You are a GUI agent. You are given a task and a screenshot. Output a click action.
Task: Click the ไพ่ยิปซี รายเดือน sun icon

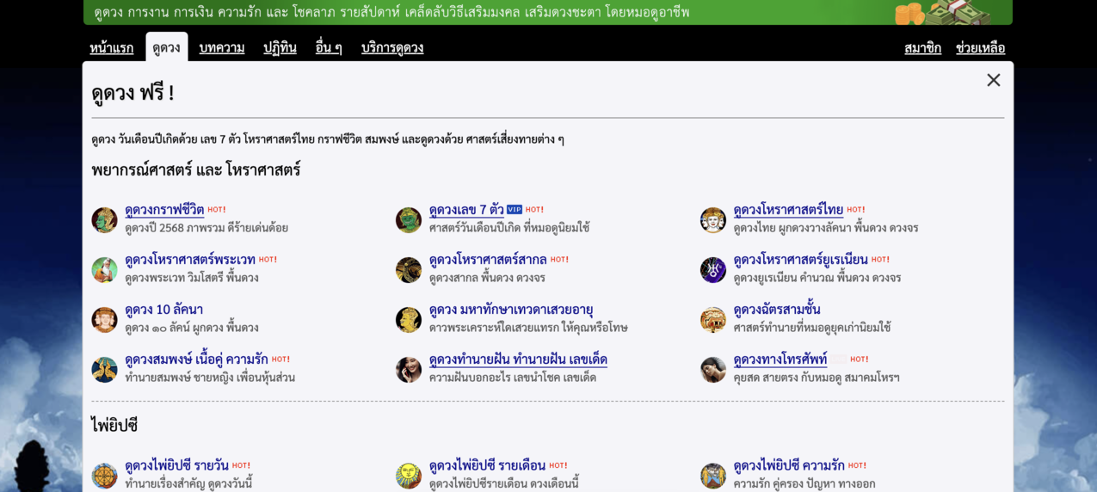[409, 476]
